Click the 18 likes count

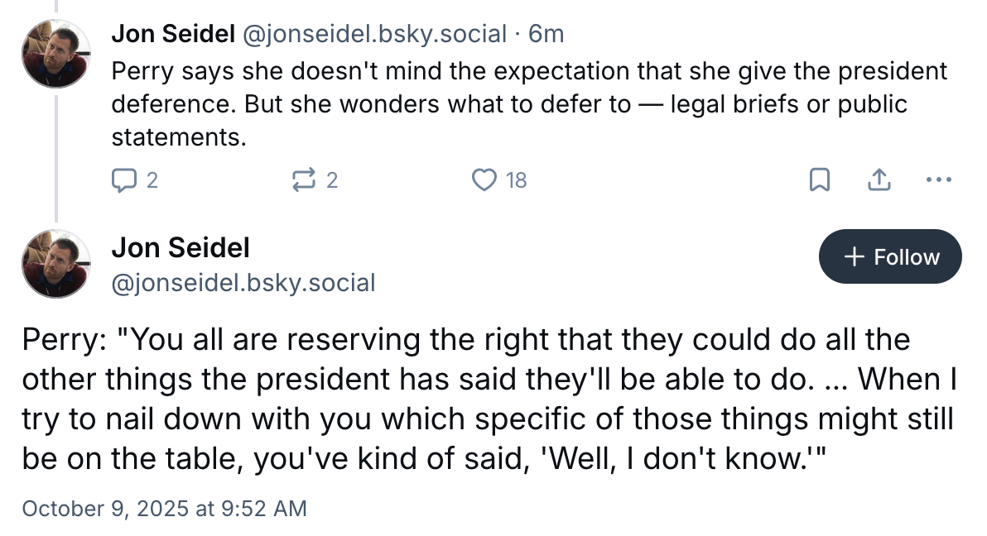coord(516,179)
